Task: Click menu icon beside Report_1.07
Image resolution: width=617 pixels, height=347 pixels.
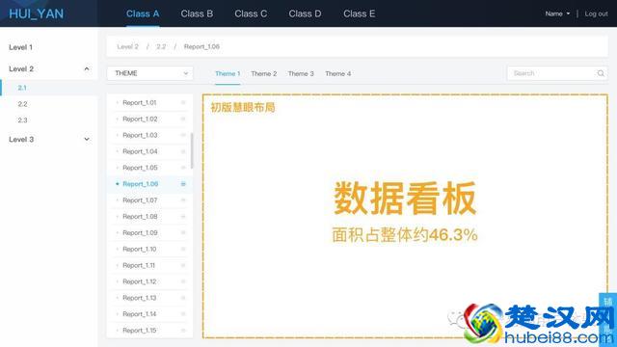Action: tap(183, 200)
